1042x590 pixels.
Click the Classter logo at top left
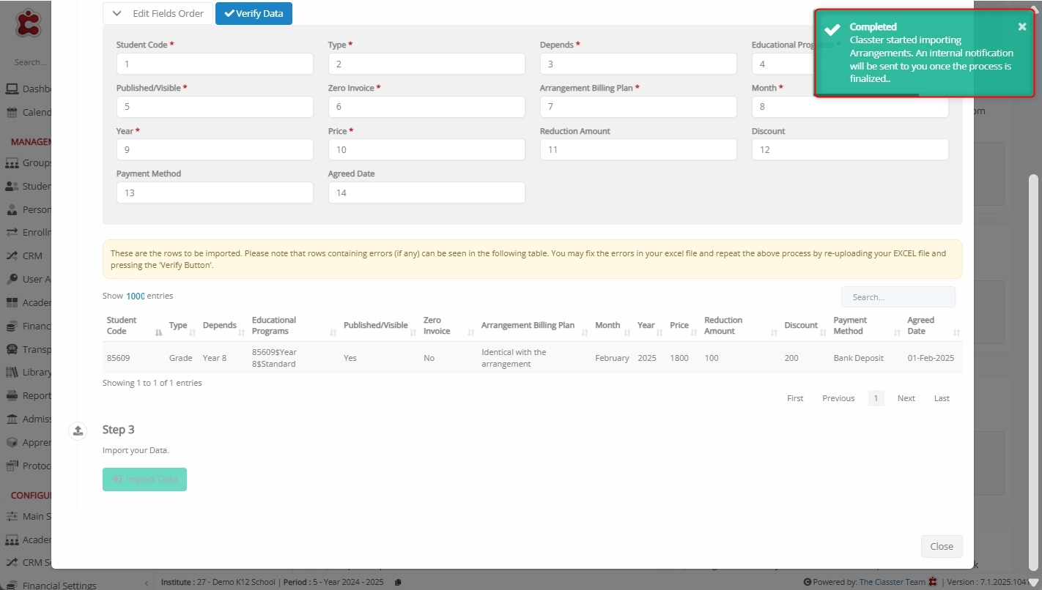pyautogui.click(x=29, y=23)
